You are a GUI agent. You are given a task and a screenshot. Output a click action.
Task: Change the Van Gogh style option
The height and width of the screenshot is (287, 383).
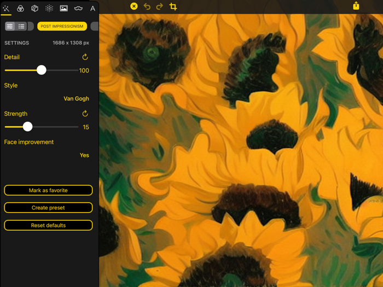[76, 98]
